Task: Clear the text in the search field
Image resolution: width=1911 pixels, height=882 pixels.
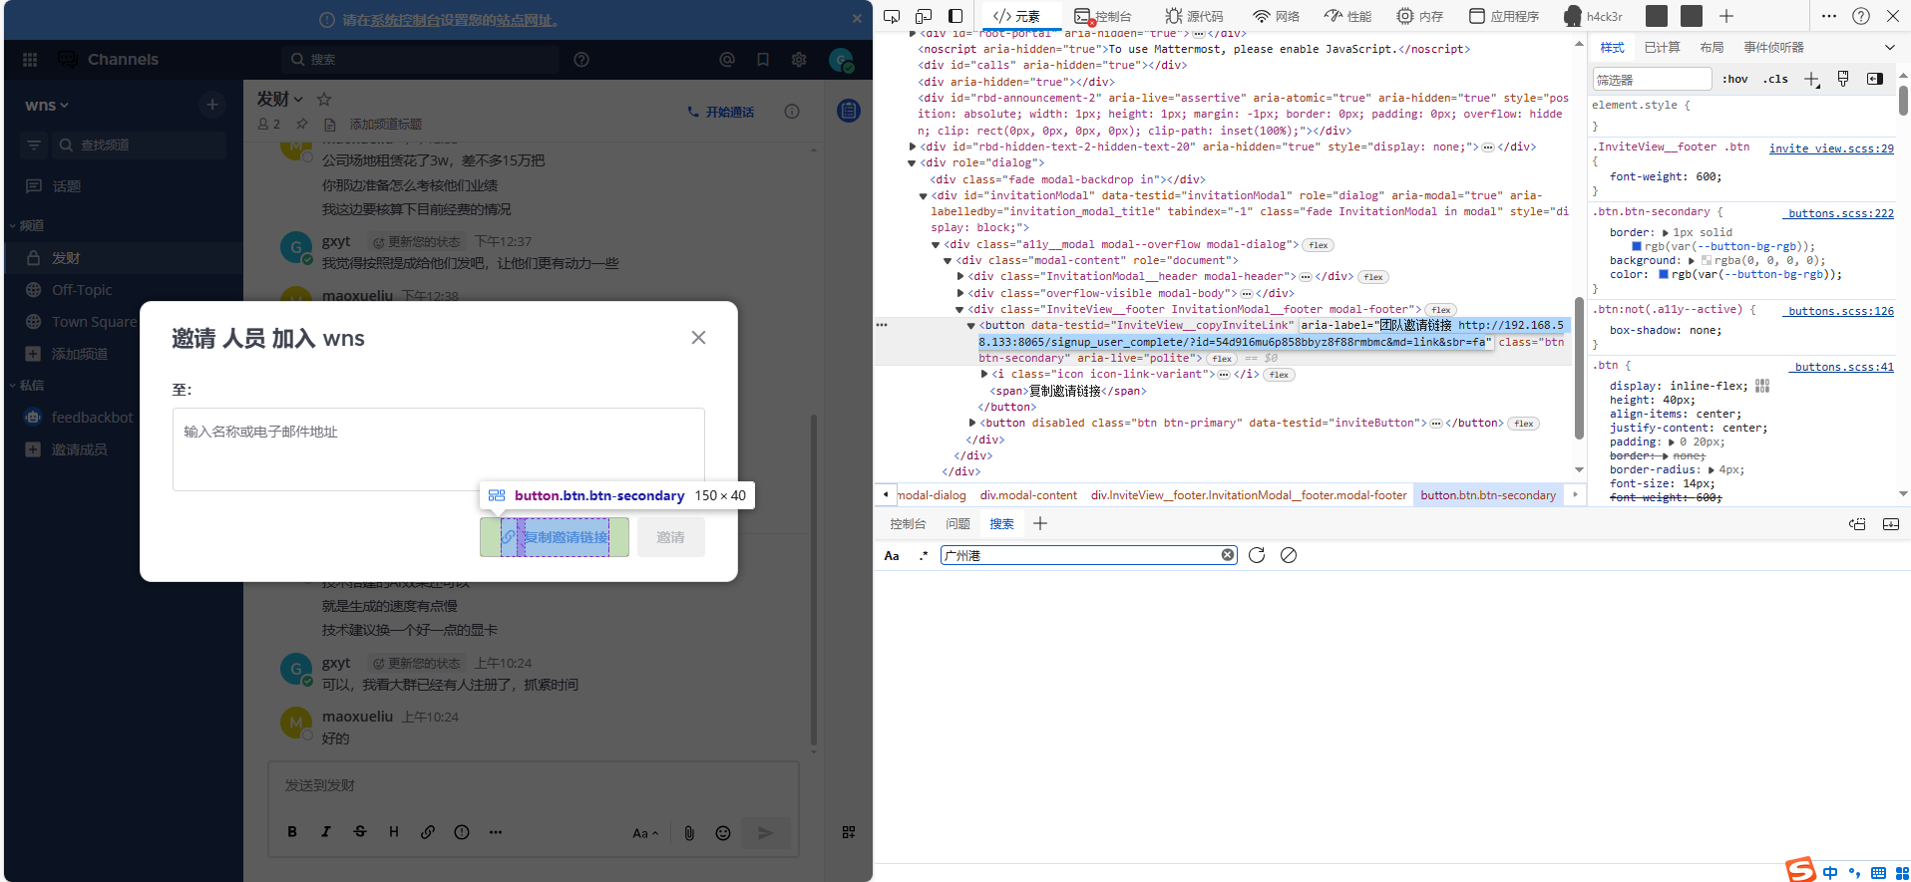Action: click(x=1228, y=555)
